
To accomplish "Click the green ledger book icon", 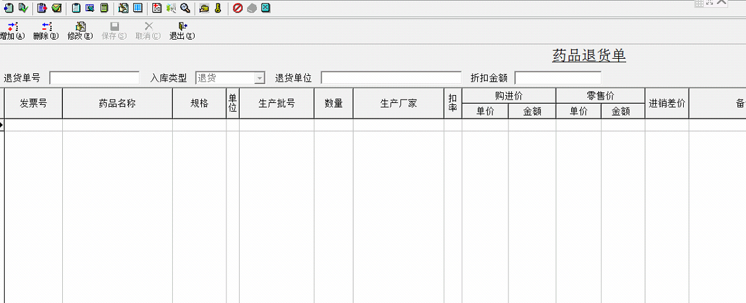I will (104, 8).
